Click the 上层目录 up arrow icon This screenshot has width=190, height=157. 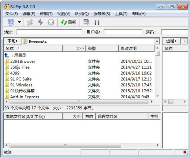(7, 55)
